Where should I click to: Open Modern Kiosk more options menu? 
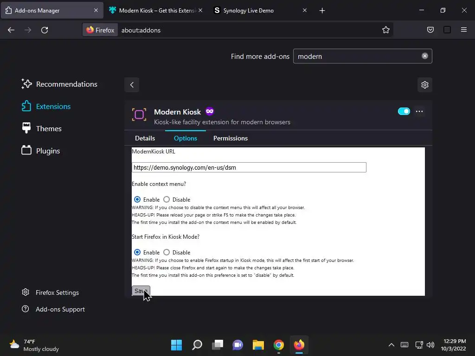pyautogui.click(x=419, y=111)
